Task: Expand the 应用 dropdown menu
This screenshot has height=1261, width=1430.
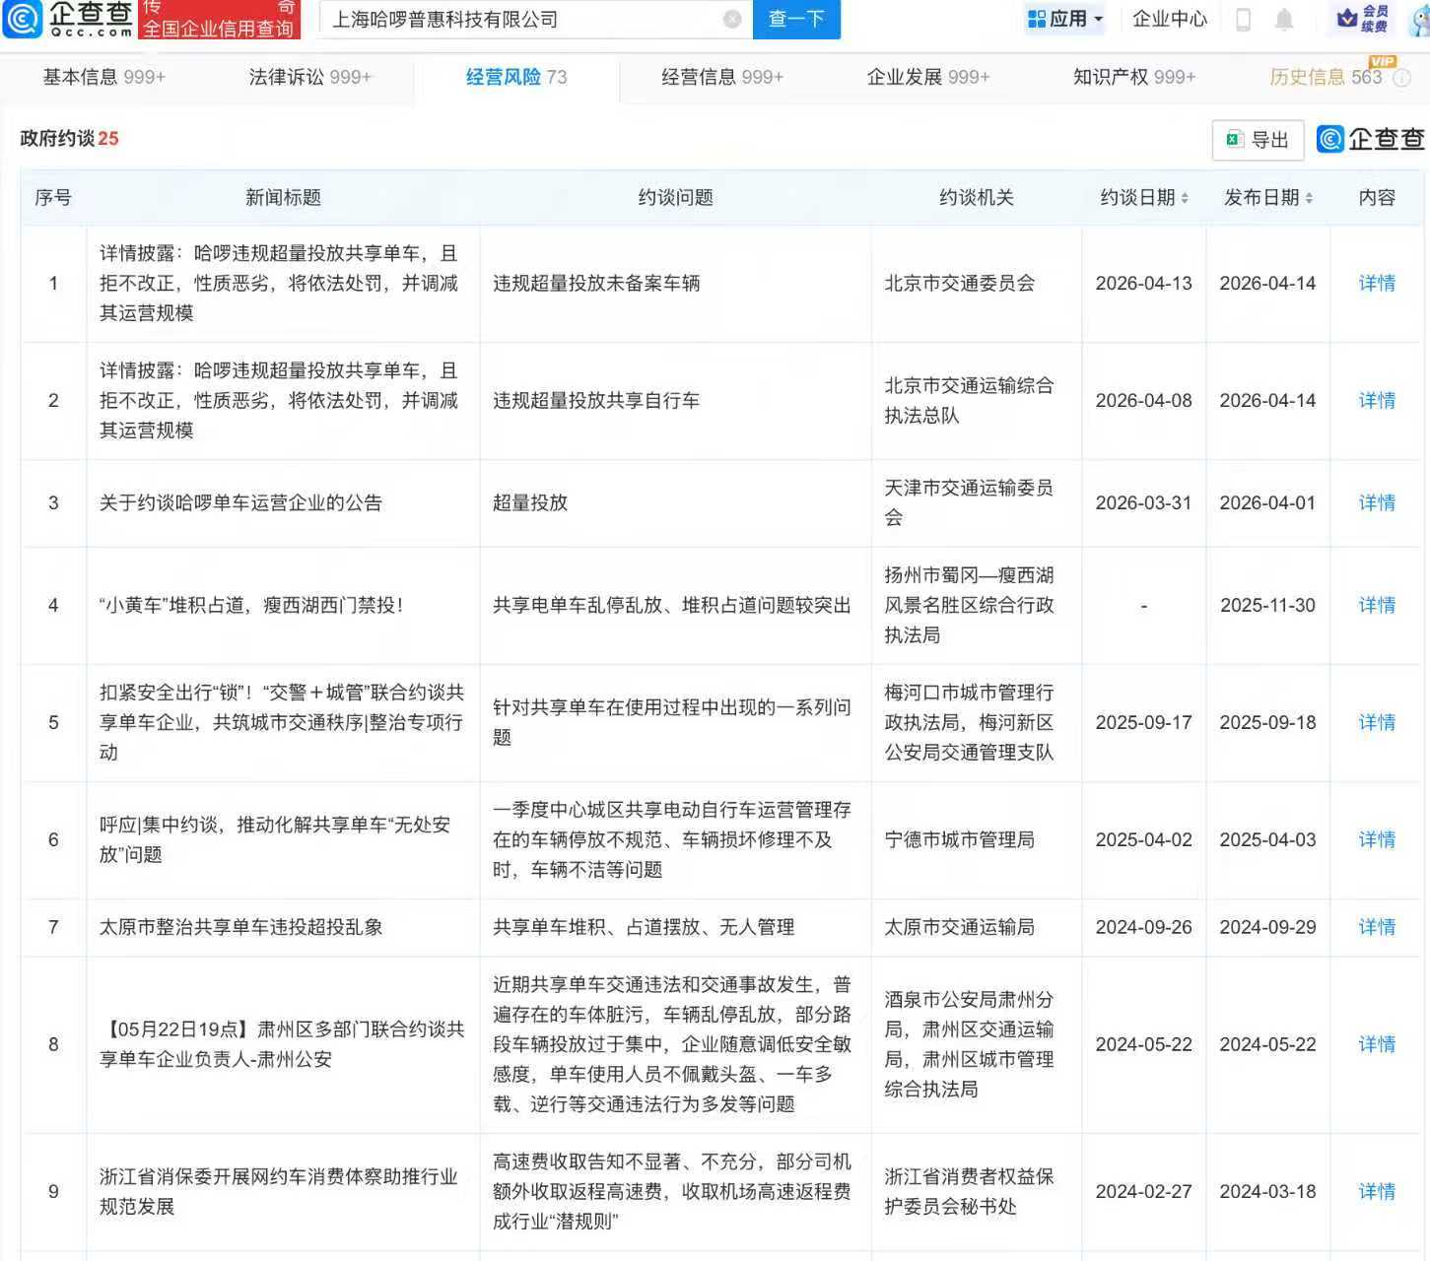Action: [1065, 19]
